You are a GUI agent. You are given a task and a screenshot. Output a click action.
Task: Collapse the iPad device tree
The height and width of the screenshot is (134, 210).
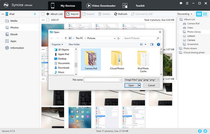point(3,14)
